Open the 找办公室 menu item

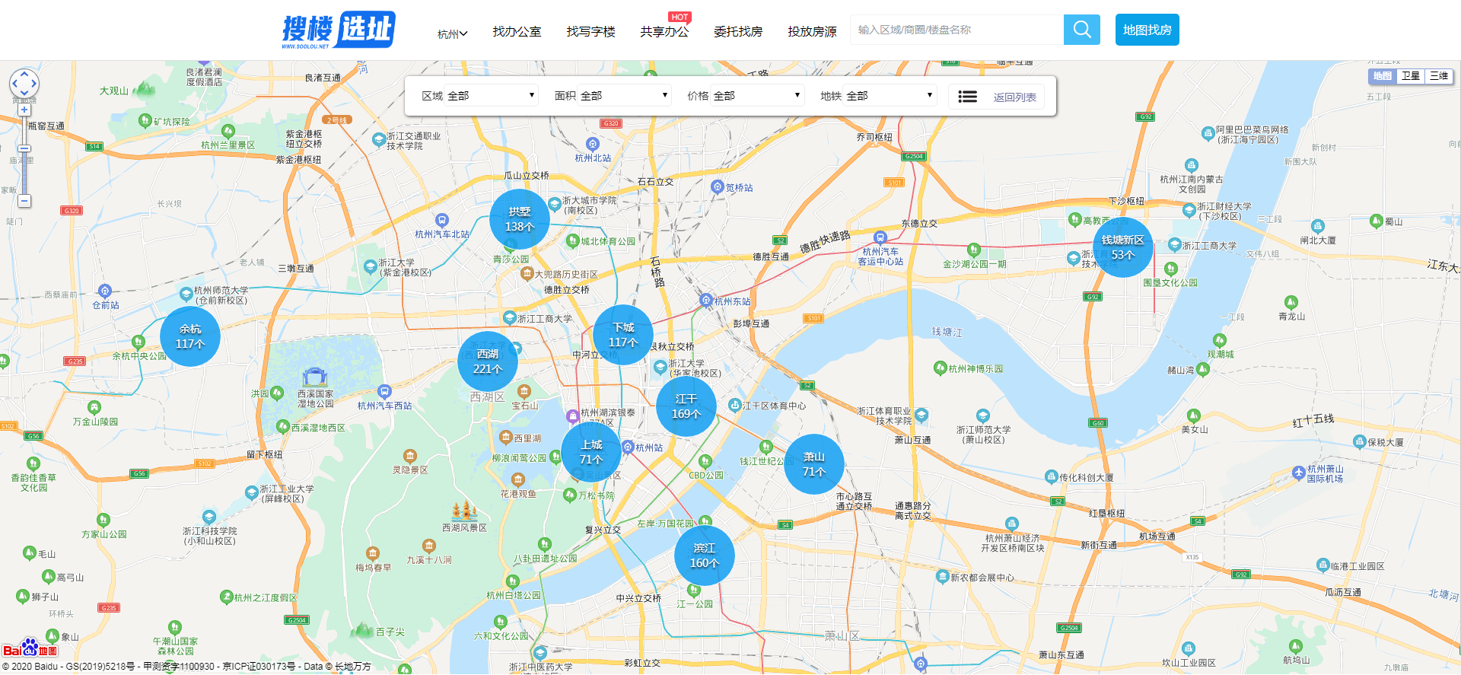click(x=517, y=31)
